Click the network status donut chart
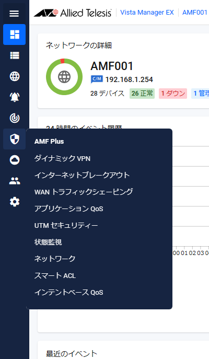Viewport: 209px width, 359px height. point(64,77)
